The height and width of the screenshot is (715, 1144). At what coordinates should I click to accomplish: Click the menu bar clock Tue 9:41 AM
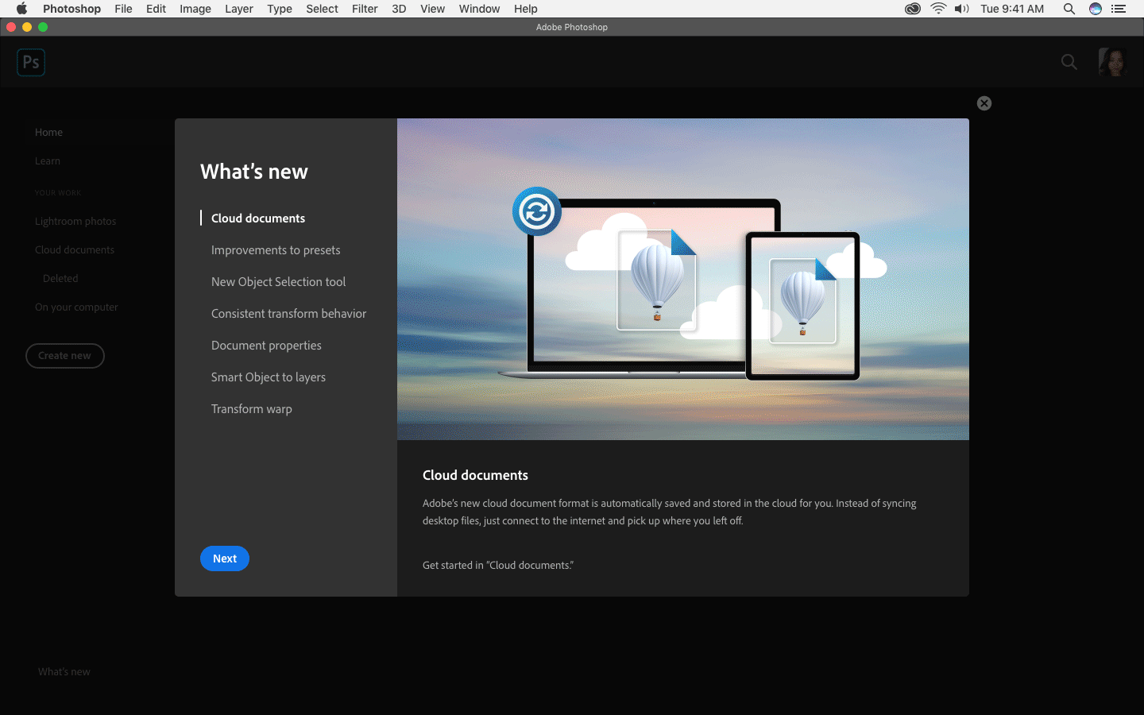click(x=1012, y=9)
